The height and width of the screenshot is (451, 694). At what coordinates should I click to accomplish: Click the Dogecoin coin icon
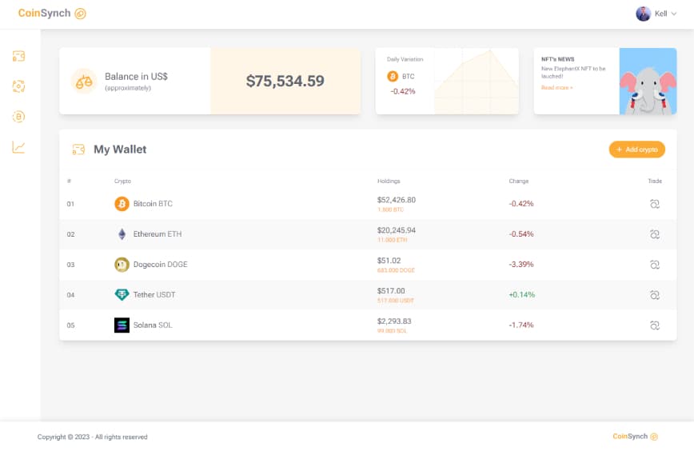(x=122, y=264)
